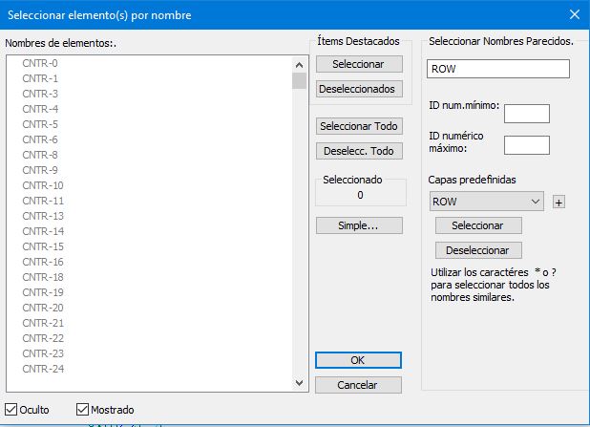Click Seleccionar under Capas predefinidas
Viewport: 590px width, 427px height.
tap(478, 225)
